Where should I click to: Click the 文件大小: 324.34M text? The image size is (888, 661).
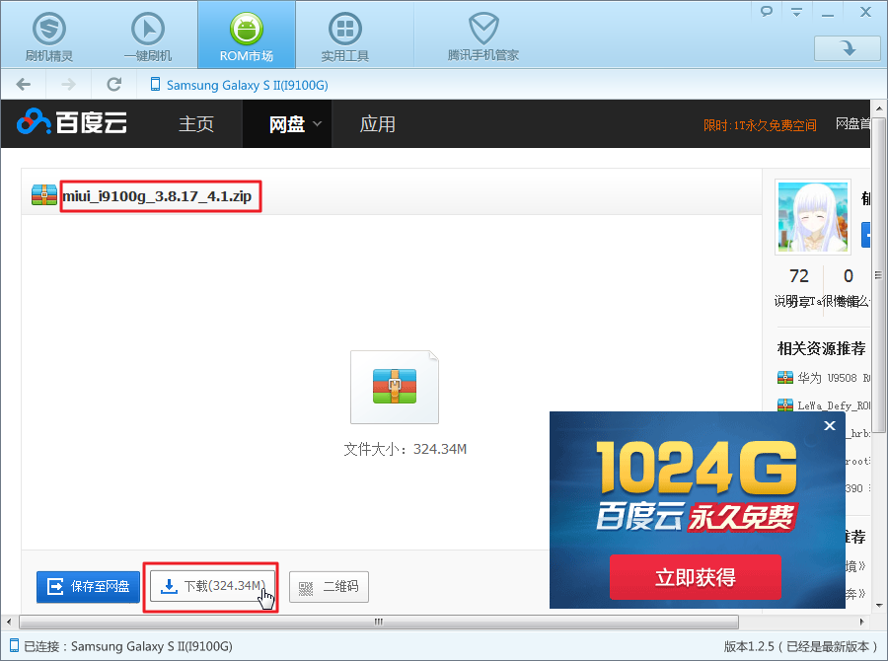(405, 449)
